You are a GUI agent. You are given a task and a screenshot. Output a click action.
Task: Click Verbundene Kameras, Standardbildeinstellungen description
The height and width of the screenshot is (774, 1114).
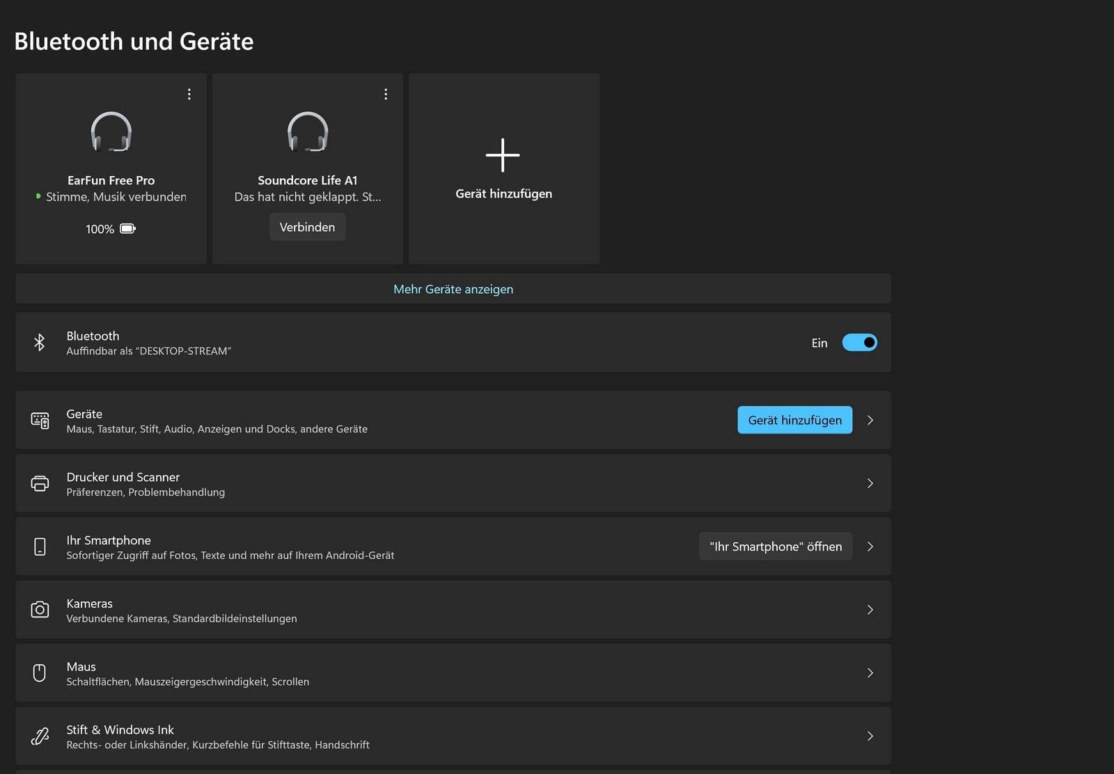182,619
